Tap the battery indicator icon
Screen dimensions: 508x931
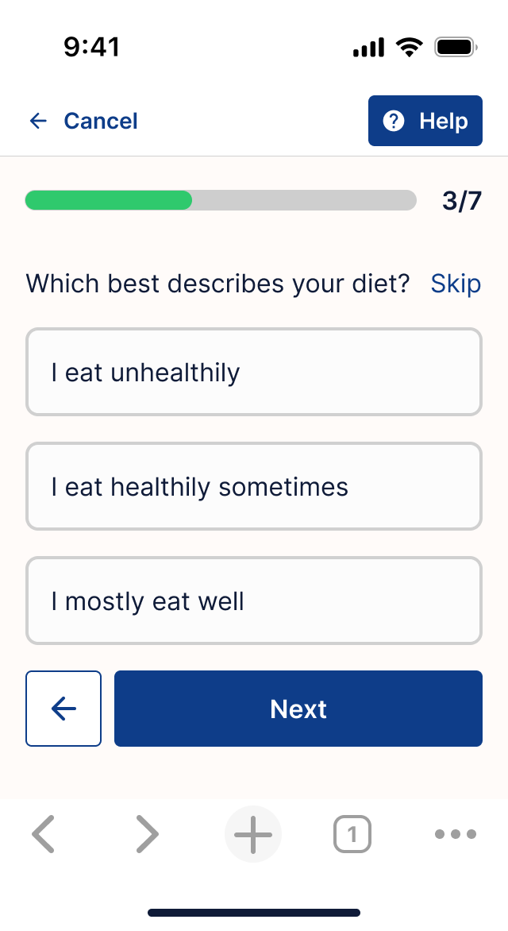tap(455, 48)
